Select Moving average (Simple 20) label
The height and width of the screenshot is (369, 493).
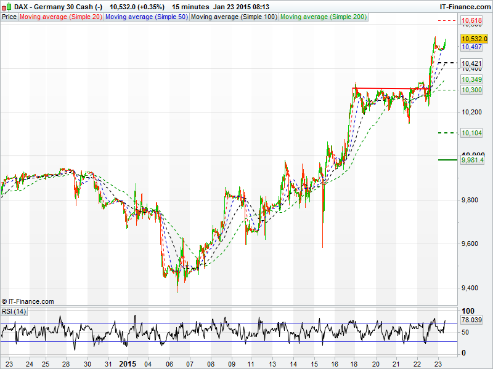click(60, 17)
